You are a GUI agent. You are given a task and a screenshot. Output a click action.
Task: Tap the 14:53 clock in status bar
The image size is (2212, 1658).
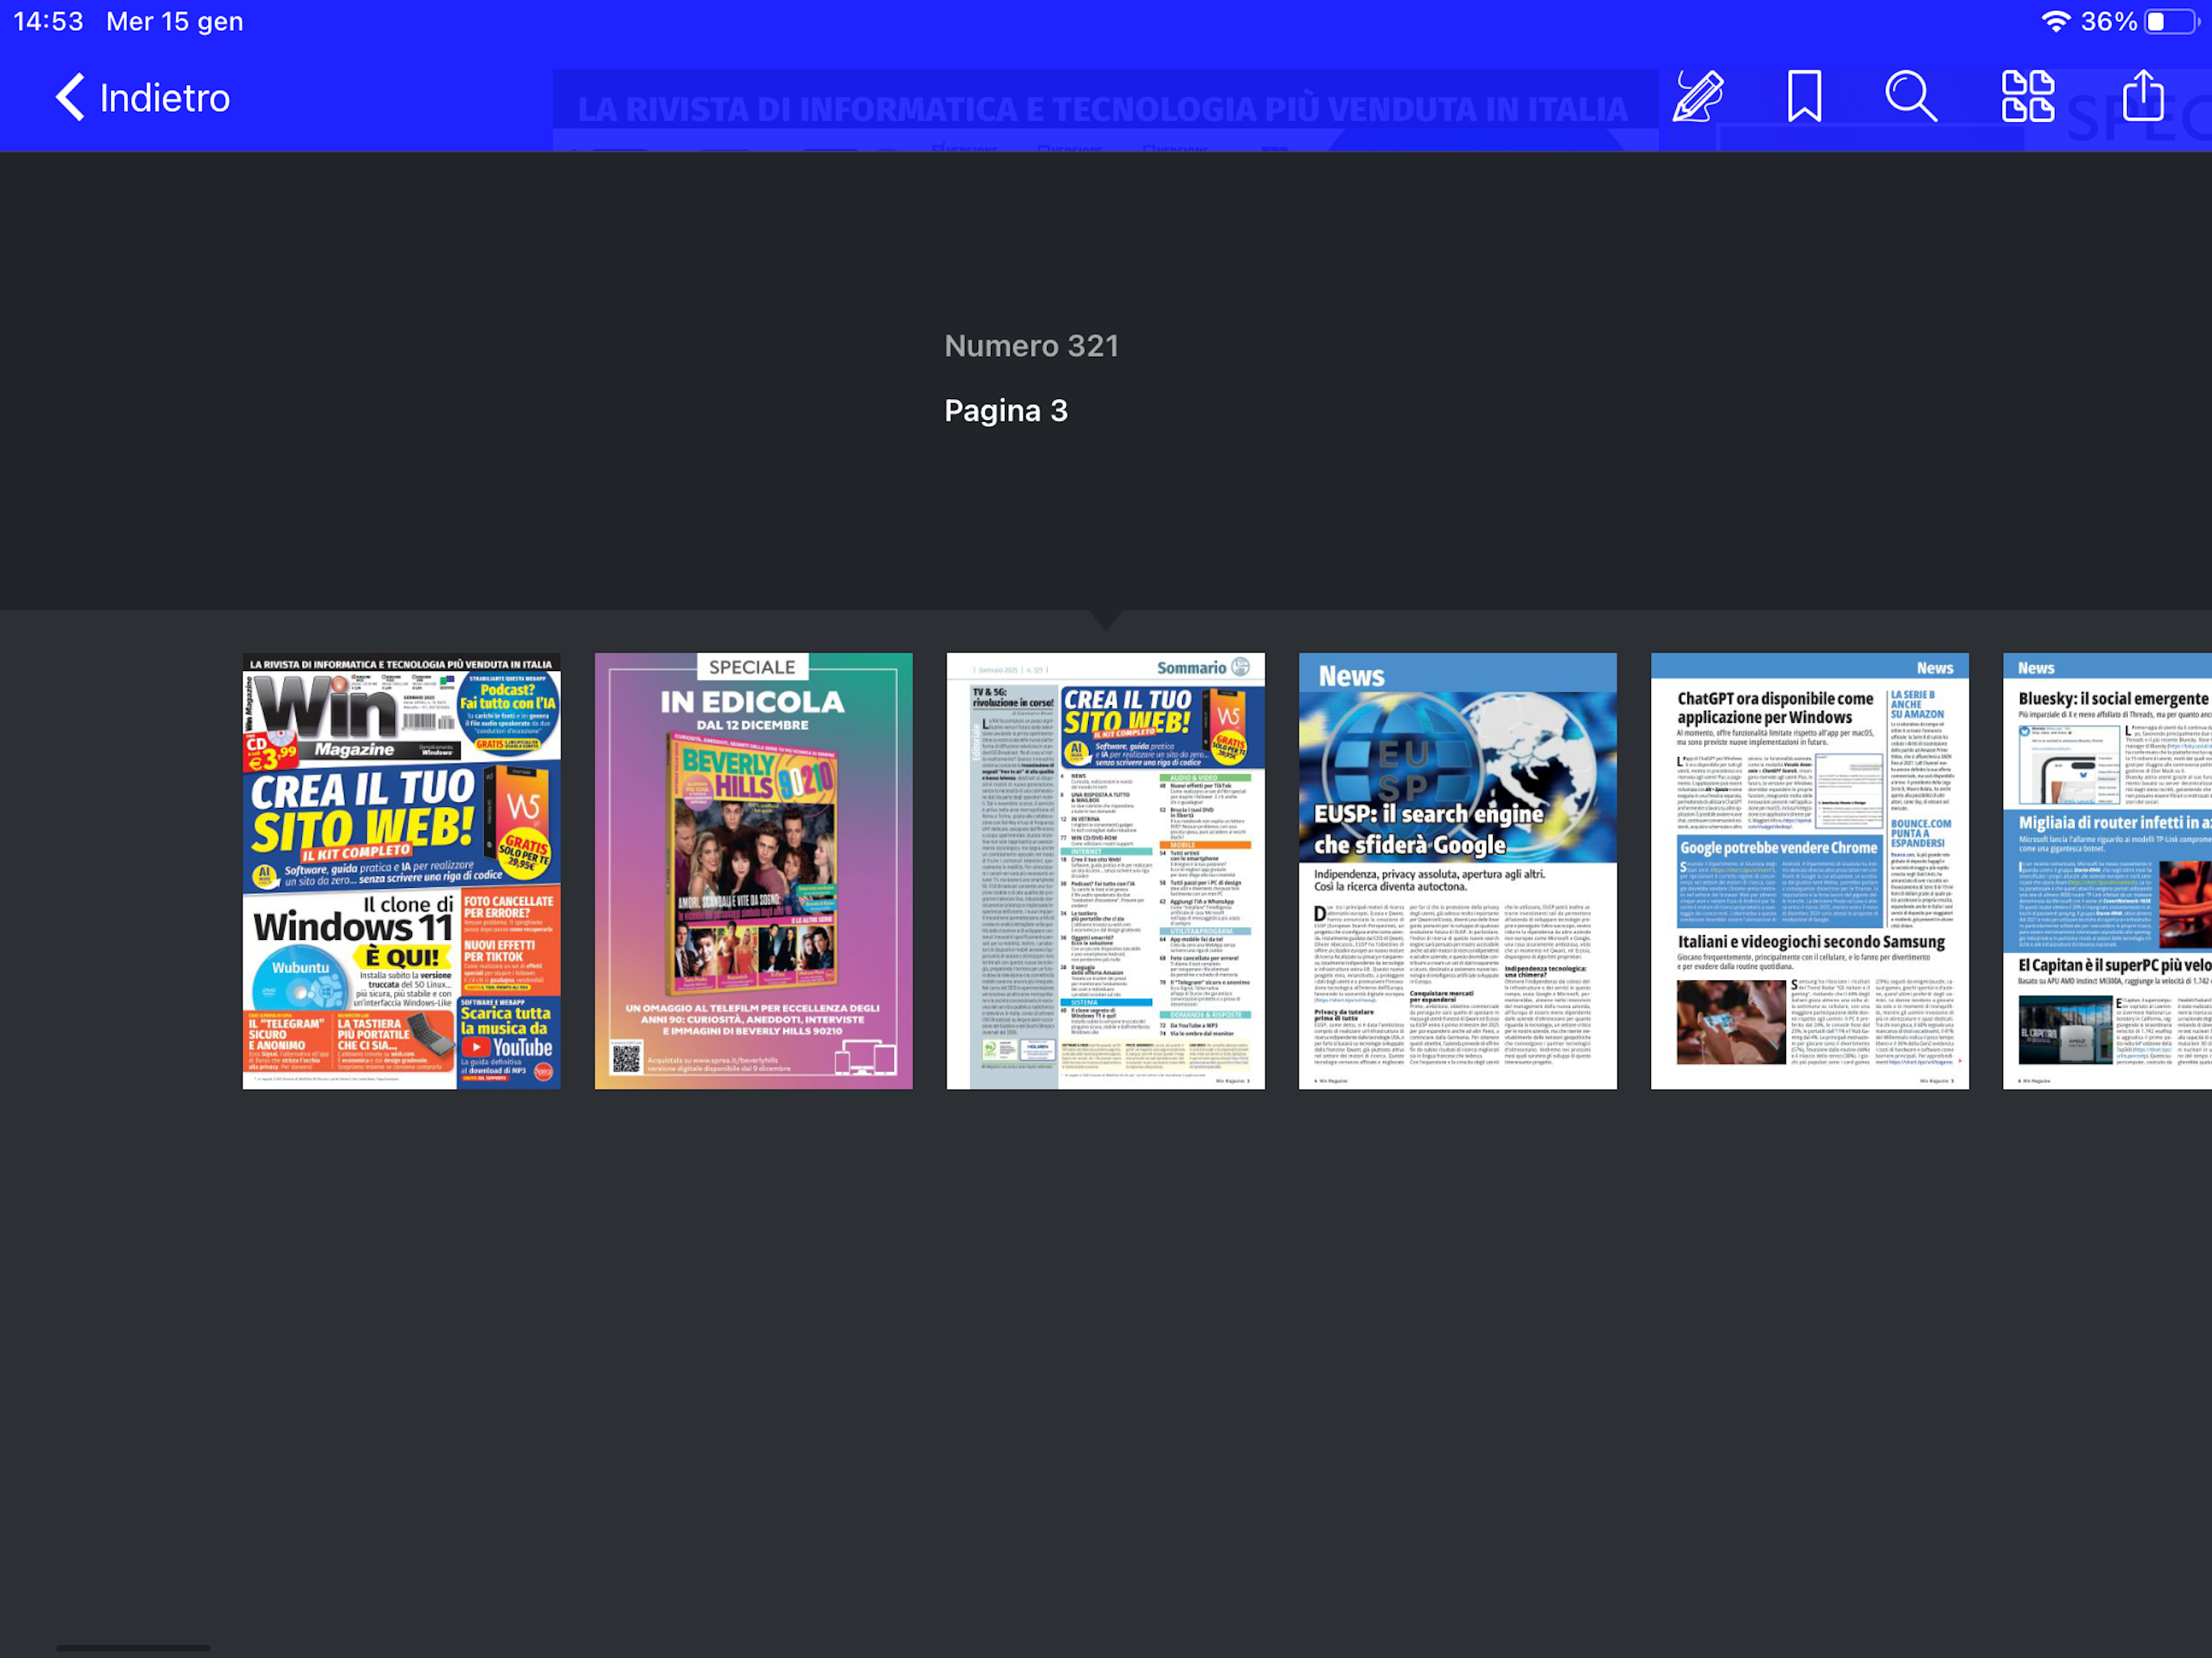(48, 22)
